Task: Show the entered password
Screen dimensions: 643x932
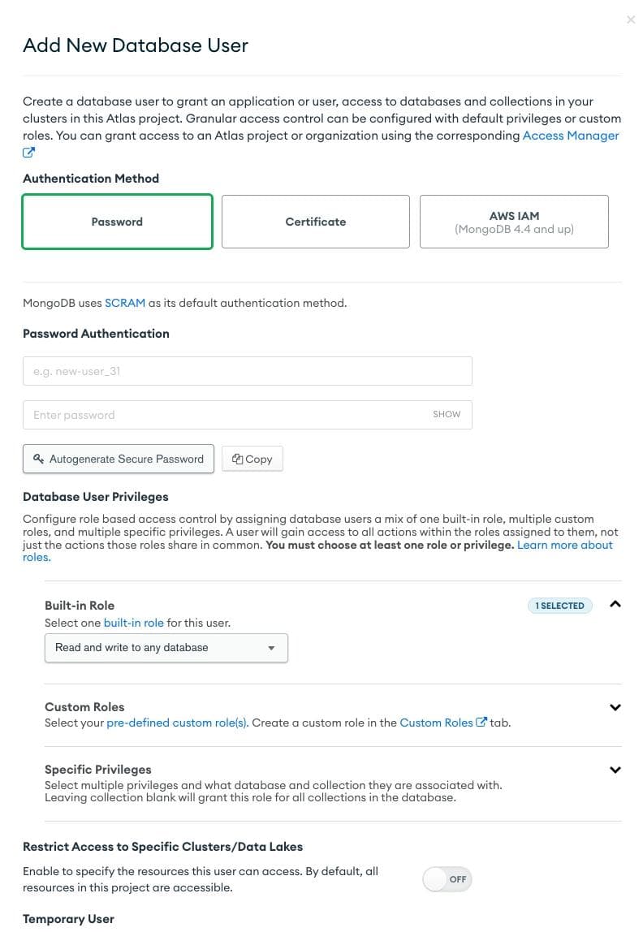Action: [x=447, y=414]
